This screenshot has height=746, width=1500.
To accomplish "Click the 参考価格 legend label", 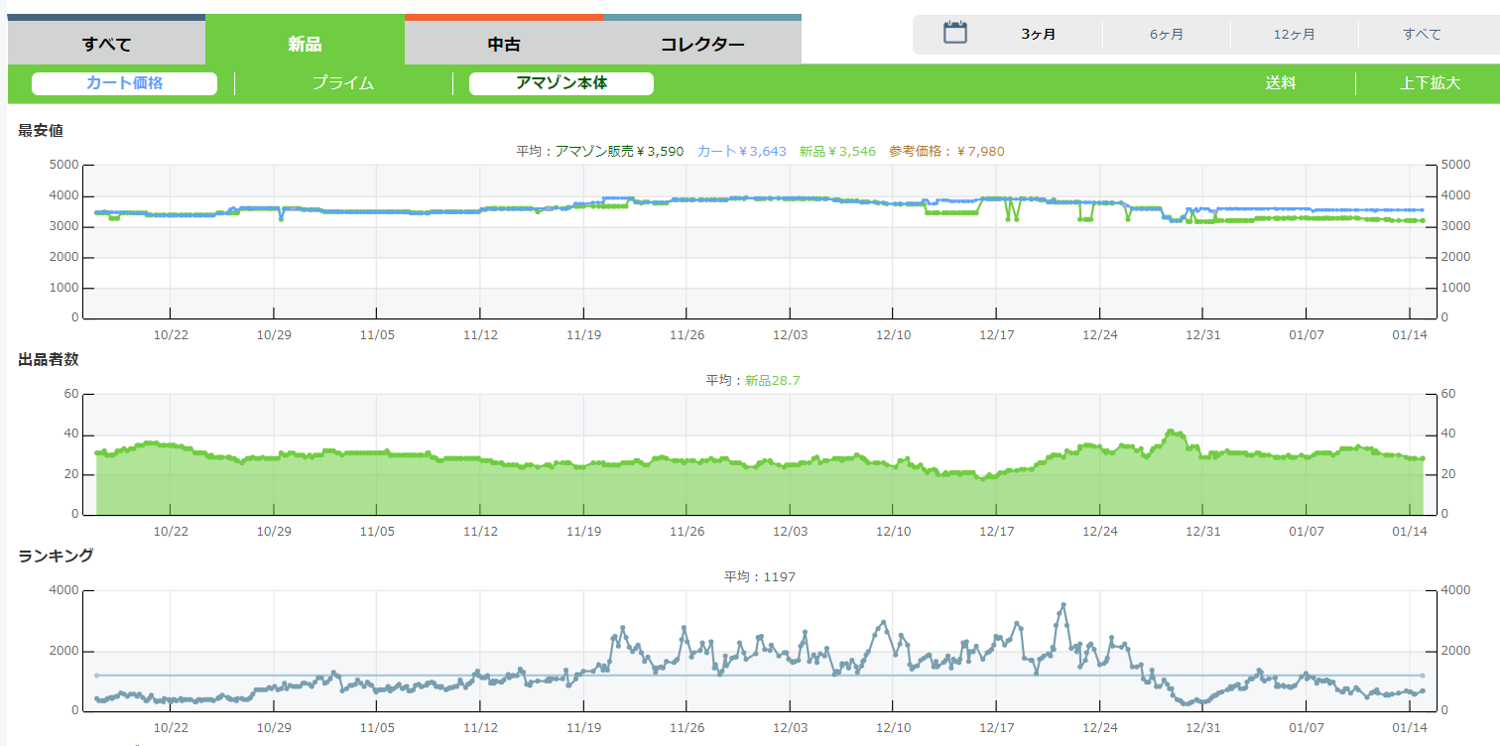I will (x=946, y=151).
